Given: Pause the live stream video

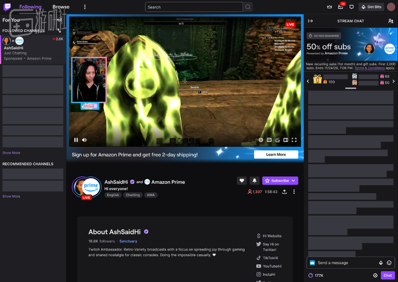Looking at the screenshot, I should pos(76,140).
